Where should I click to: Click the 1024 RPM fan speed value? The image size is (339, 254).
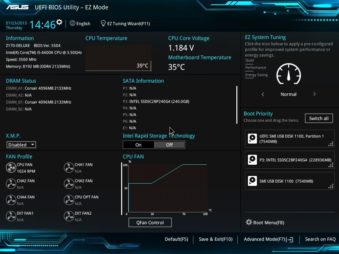26,171
